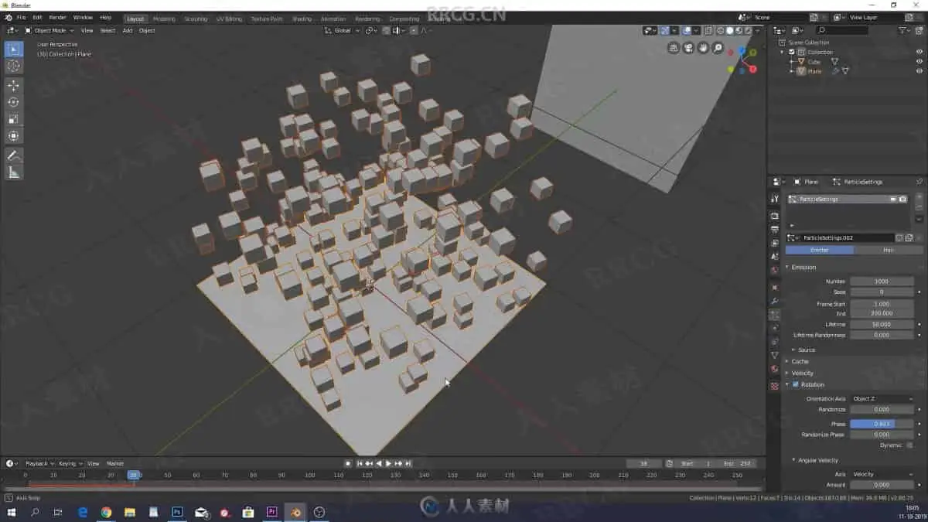Collapse the Emission panel
Viewport: 928px width, 522px height.
click(803, 267)
